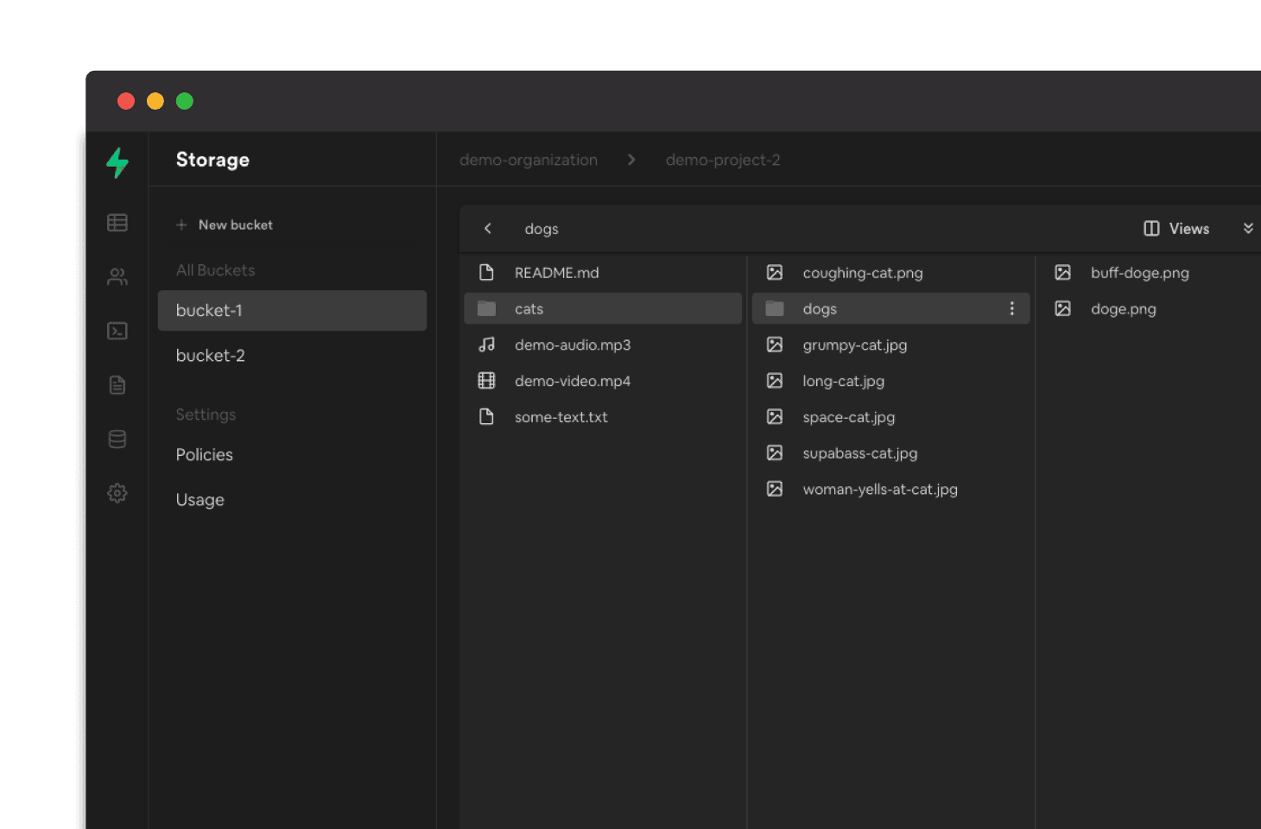Click the column layout icon beside Views
Screen dimensions: 1261x829
tap(1151, 228)
